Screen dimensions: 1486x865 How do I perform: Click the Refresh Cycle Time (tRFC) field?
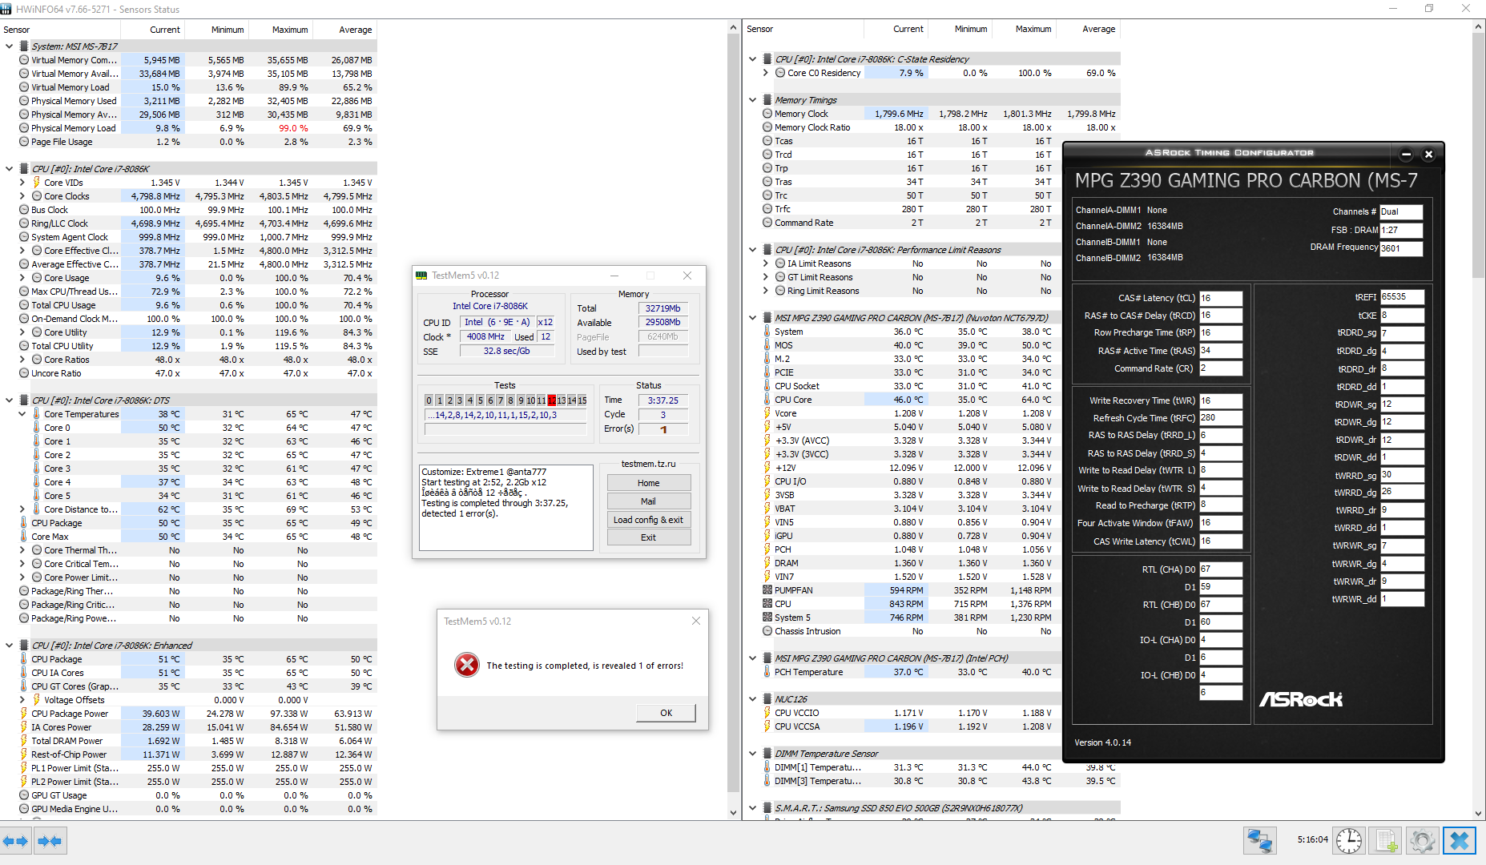[x=1220, y=417]
